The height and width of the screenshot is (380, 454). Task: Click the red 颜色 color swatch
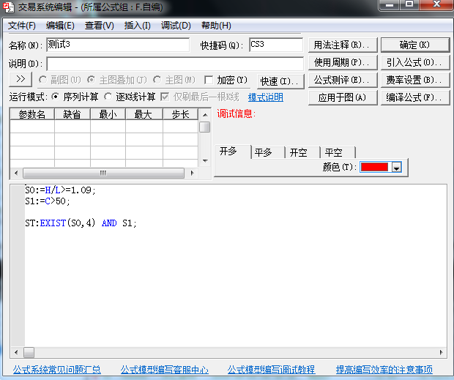click(374, 167)
